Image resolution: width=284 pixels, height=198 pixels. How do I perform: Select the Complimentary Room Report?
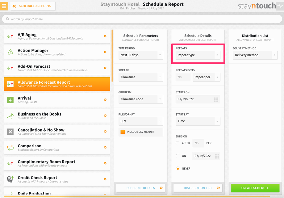pyautogui.click(x=57, y=163)
